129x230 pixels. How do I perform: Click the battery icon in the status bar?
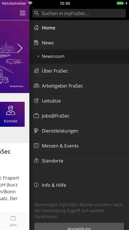(120, 3)
